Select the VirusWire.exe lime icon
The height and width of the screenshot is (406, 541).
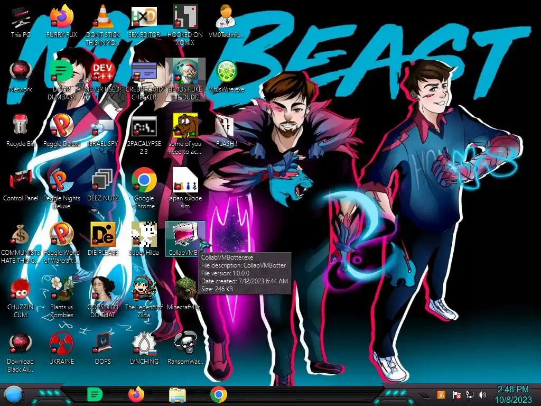click(x=226, y=77)
